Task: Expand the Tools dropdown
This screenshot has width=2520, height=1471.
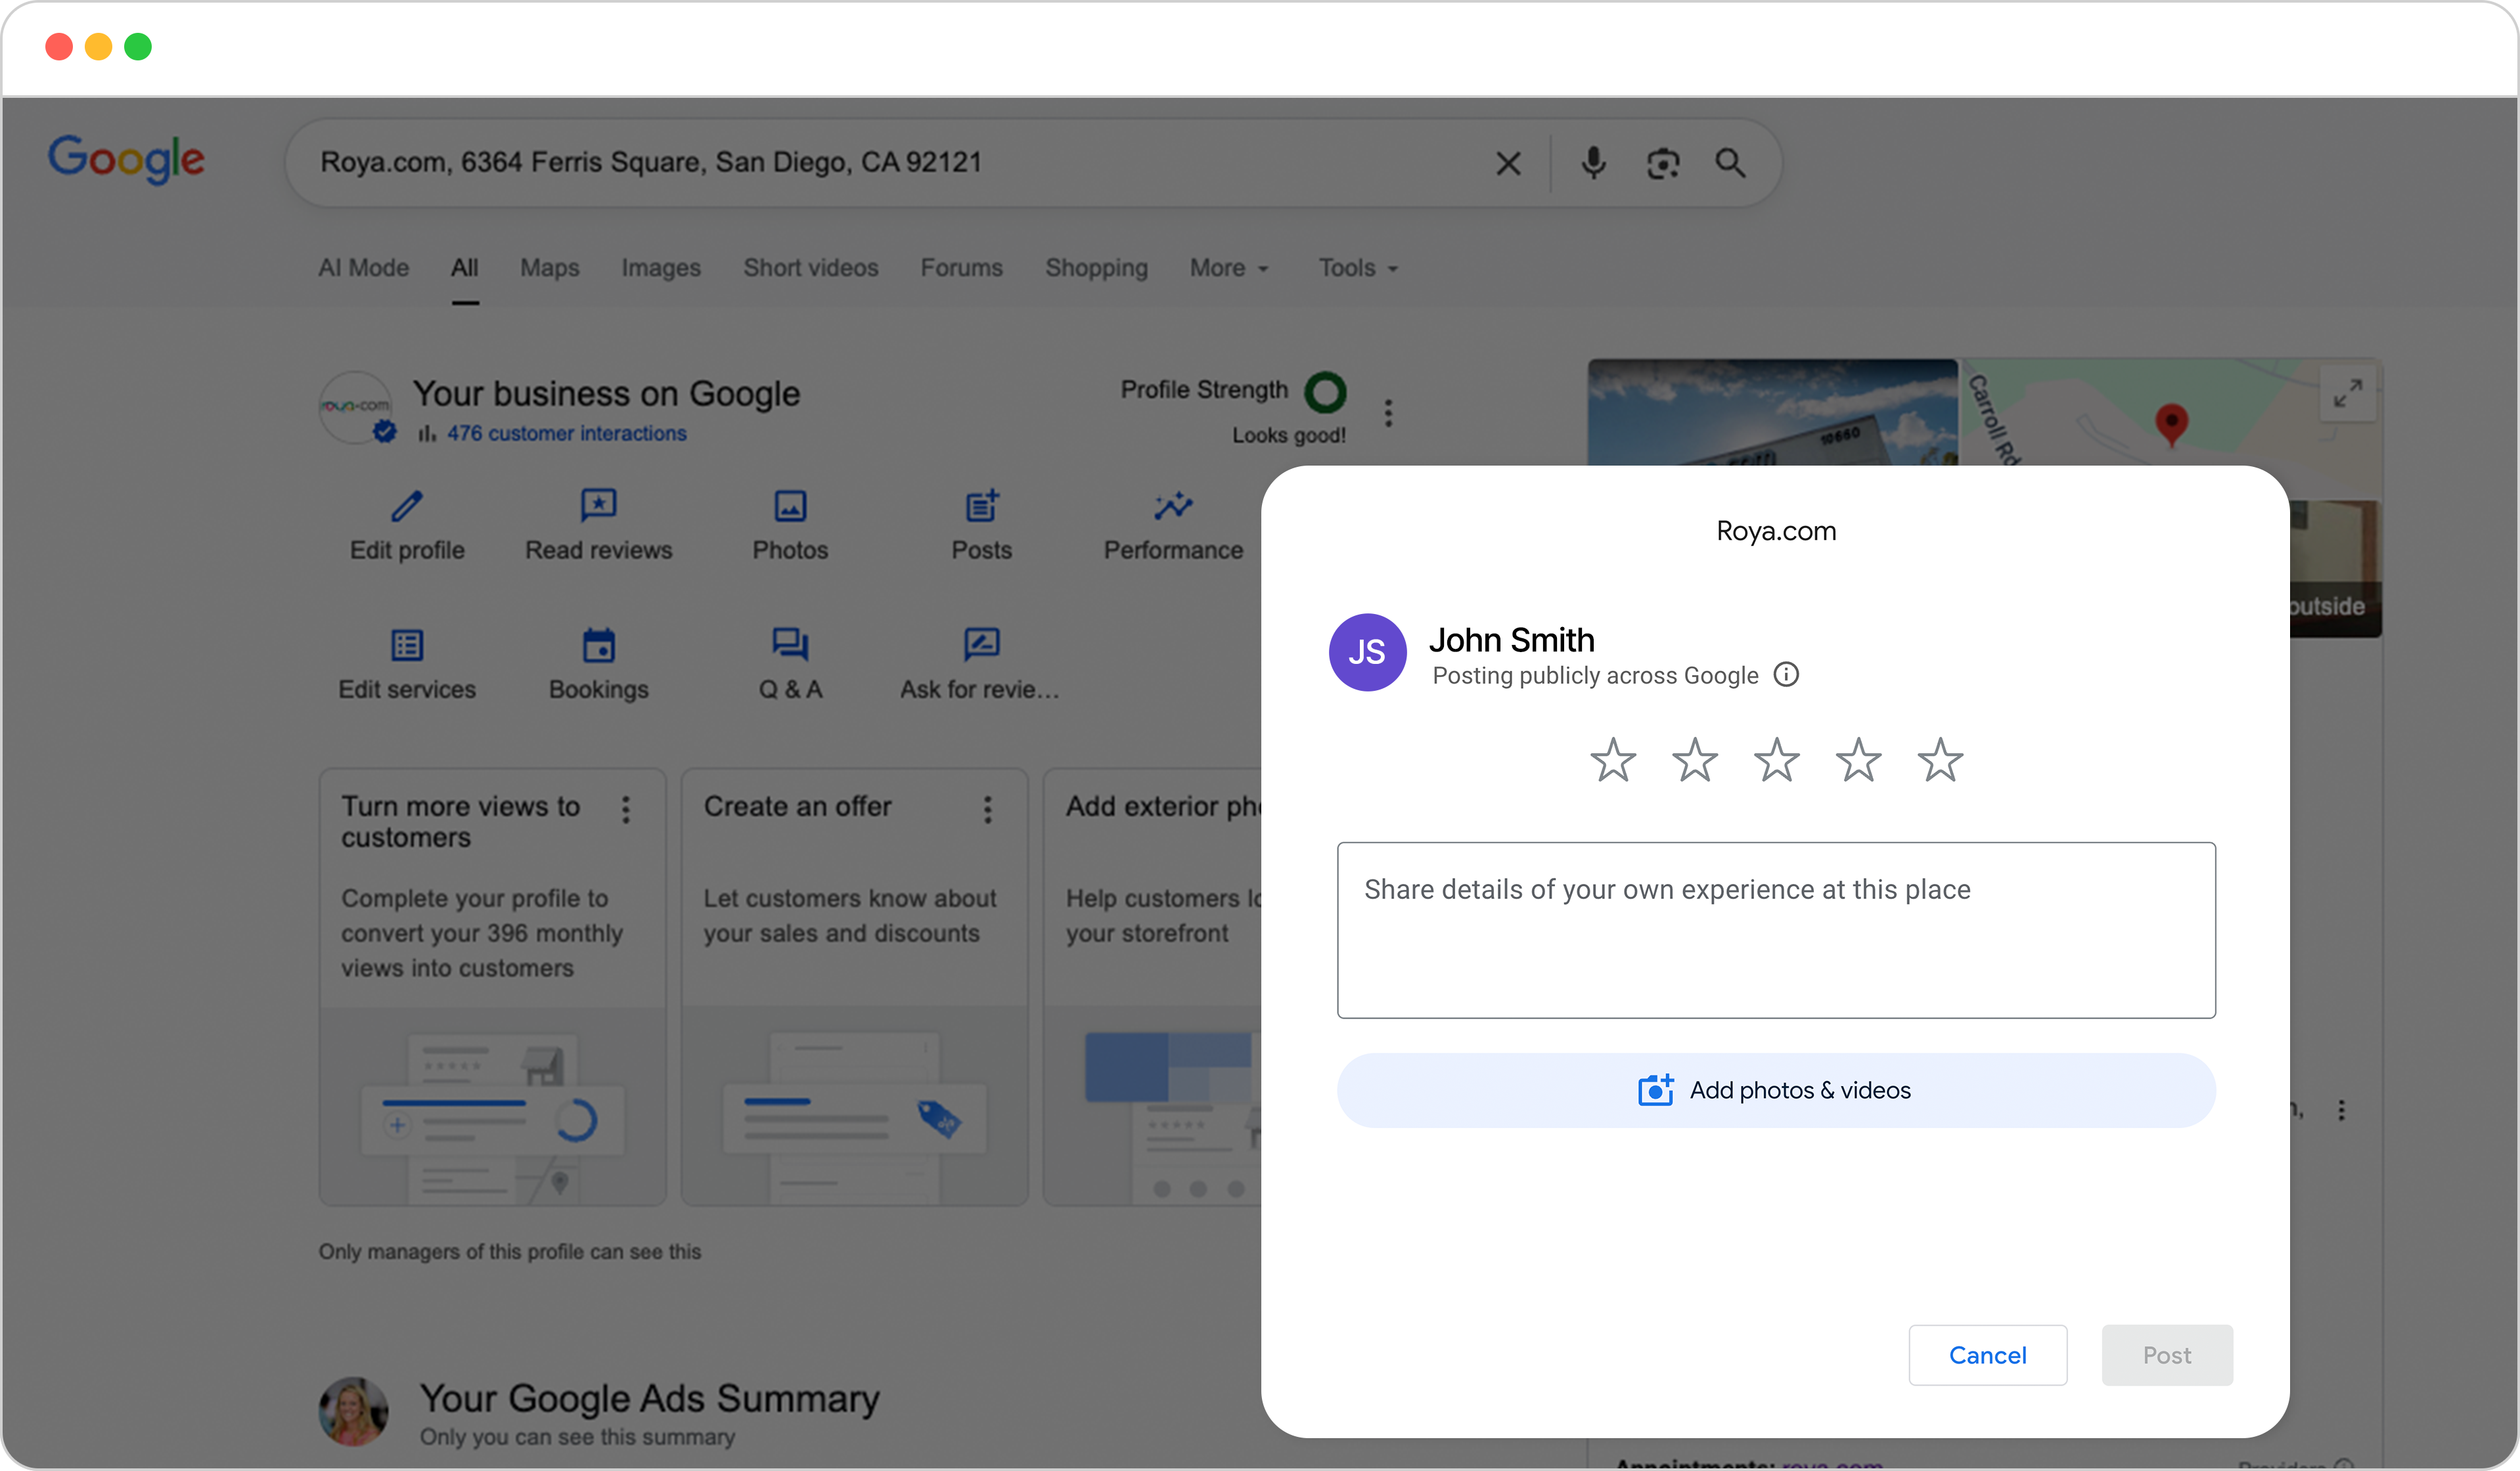Action: [1358, 268]
